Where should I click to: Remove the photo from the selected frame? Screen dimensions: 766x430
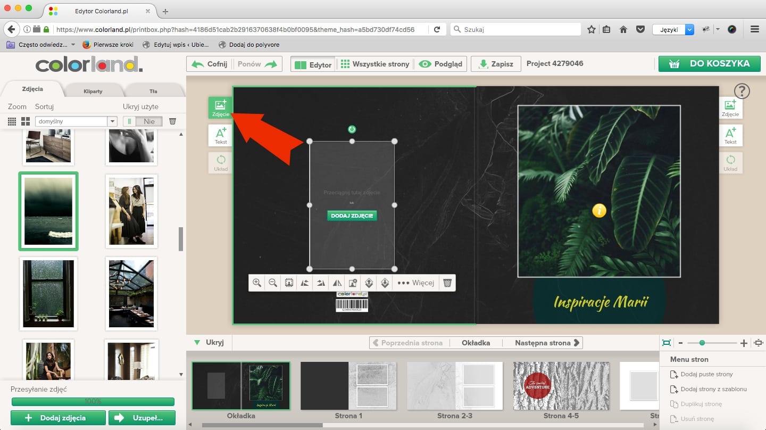pos(353,283)
